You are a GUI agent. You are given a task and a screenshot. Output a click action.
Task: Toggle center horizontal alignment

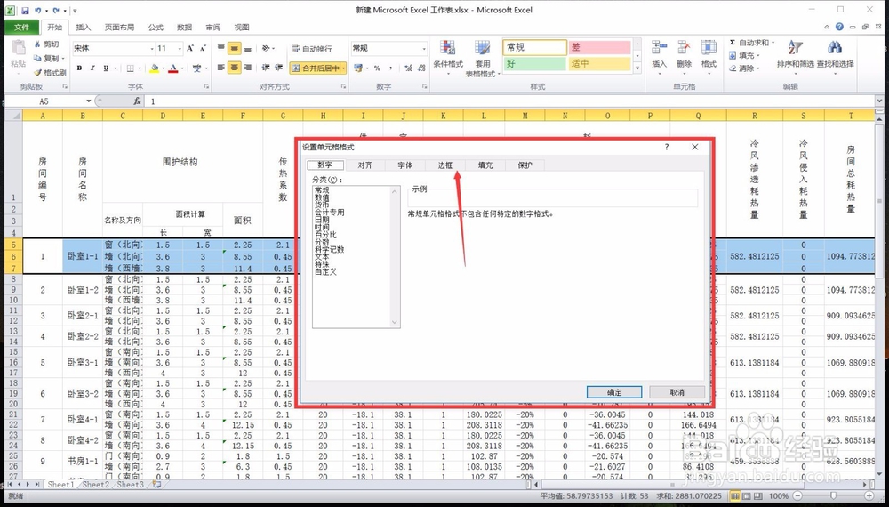coord(234,68)
